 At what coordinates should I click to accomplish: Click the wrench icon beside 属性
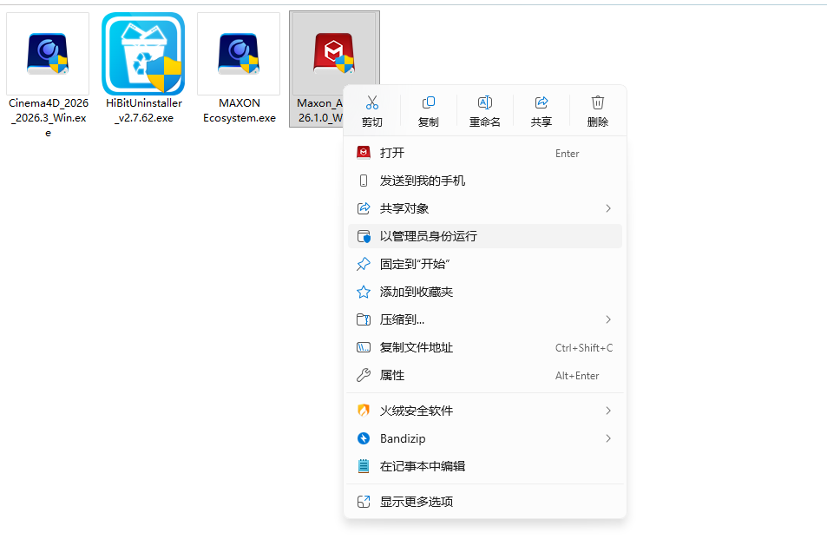pyautogui.click(x=364, y=375)
